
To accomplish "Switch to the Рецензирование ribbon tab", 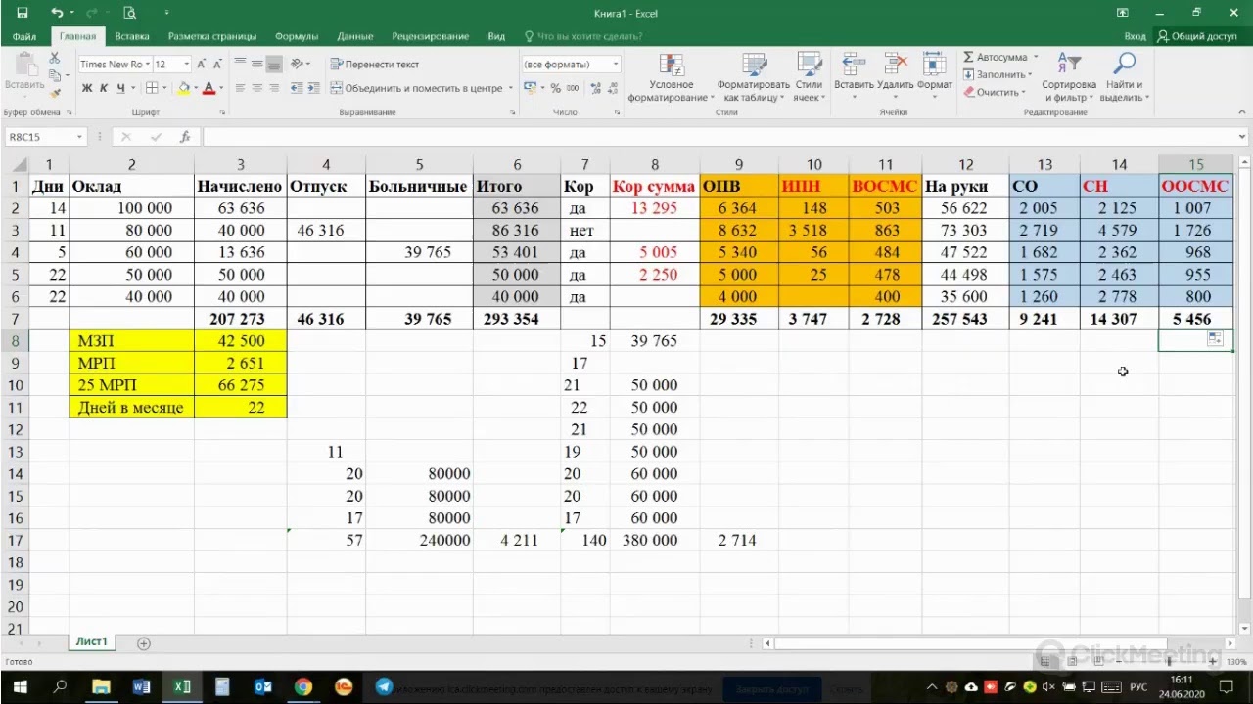I will click(x=431, y=36).
